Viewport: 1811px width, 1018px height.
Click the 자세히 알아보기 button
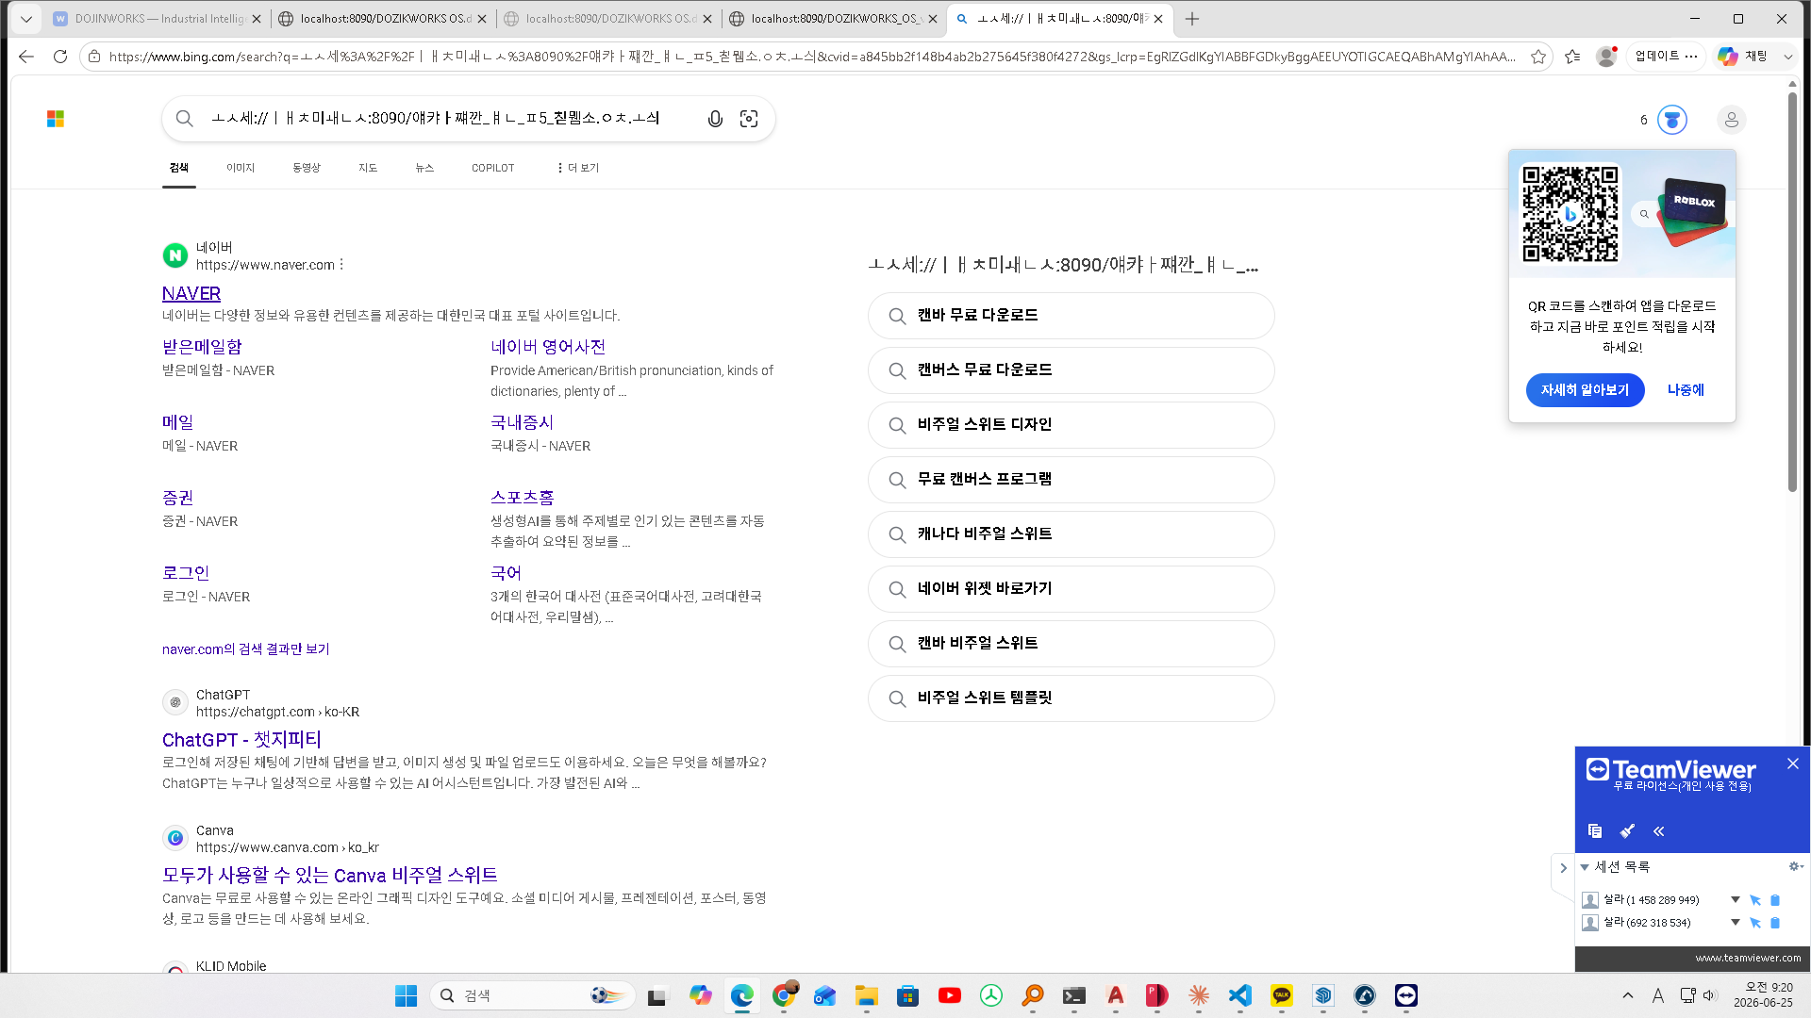(1586, 390)
